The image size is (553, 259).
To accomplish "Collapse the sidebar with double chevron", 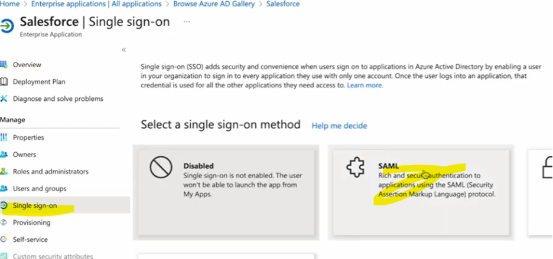I will (x=123, y=50).
